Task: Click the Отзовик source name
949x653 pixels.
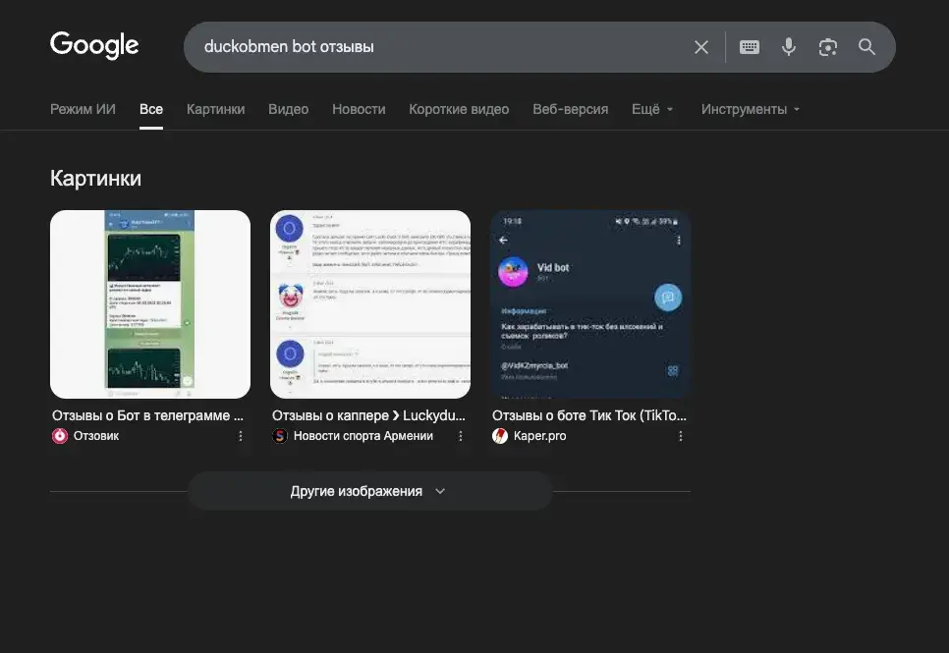Action: point(96,436)
